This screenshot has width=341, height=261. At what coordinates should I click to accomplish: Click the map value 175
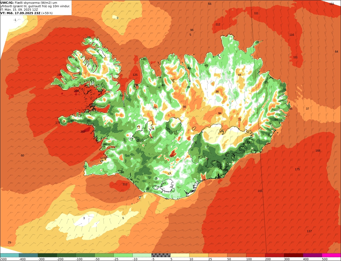point(297,169)
